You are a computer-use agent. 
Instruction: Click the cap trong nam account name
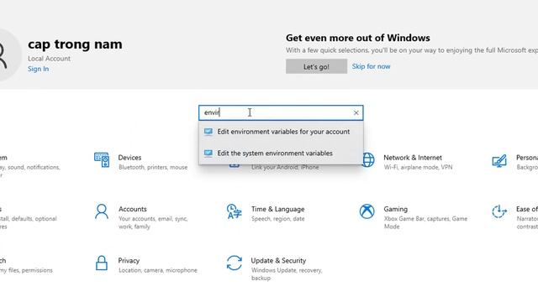tap(75, 44)
